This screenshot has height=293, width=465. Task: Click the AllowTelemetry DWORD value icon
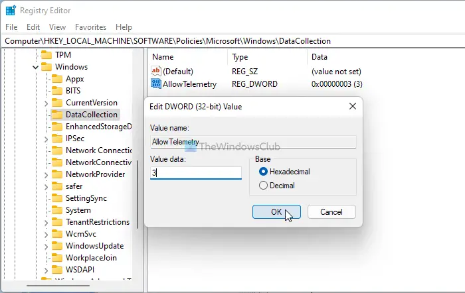(x=156, y=84)
